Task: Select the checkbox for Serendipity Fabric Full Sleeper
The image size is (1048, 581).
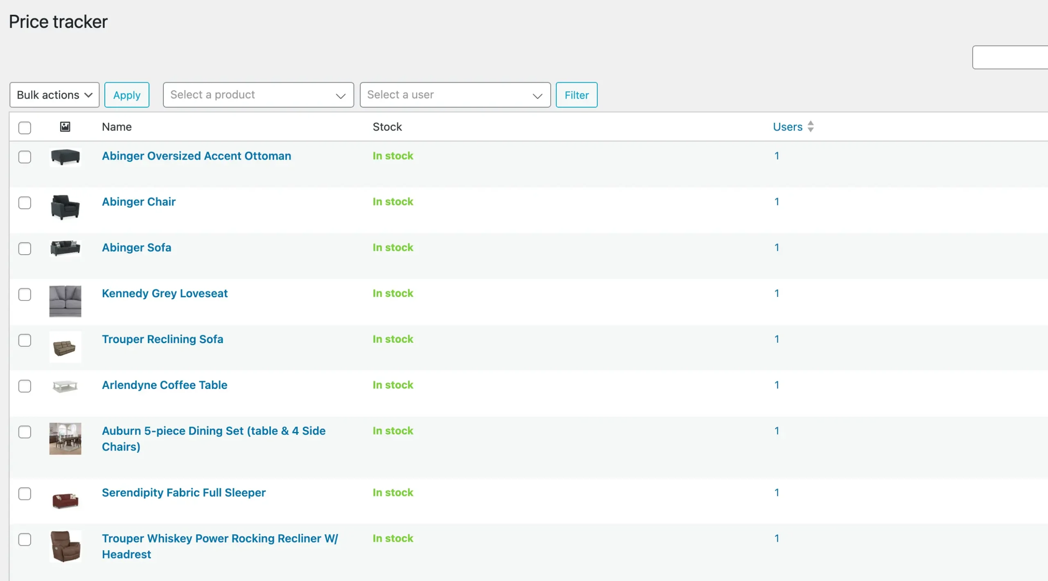Action: point(25,494)
